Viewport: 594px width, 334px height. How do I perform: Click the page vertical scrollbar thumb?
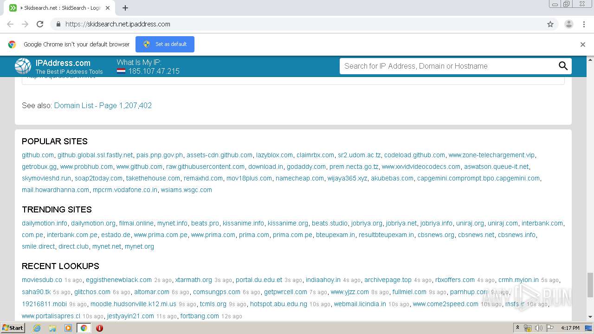tap(590, 285)
